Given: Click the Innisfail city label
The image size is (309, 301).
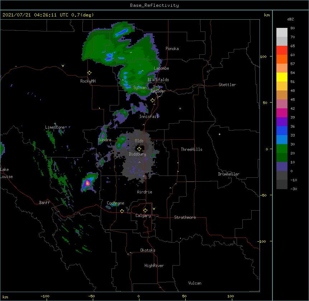Looking at the screenshot, I should (149, 117).
